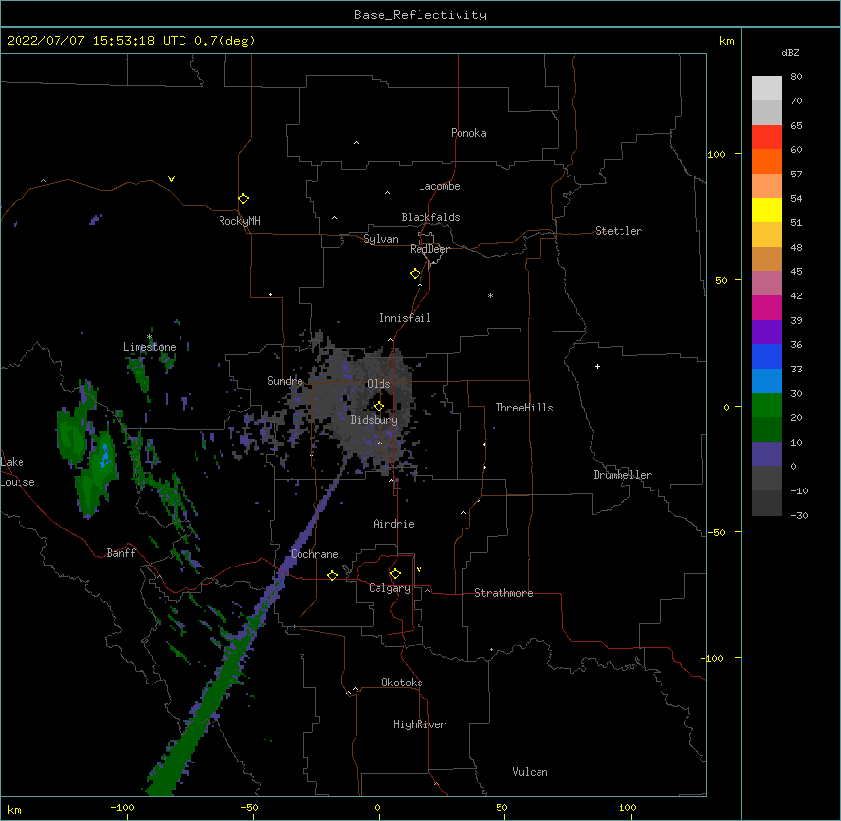Pick the bright blue swatch between 36 and 33
This screenshot has width=841, height=821.
click(x=767, y=356)
